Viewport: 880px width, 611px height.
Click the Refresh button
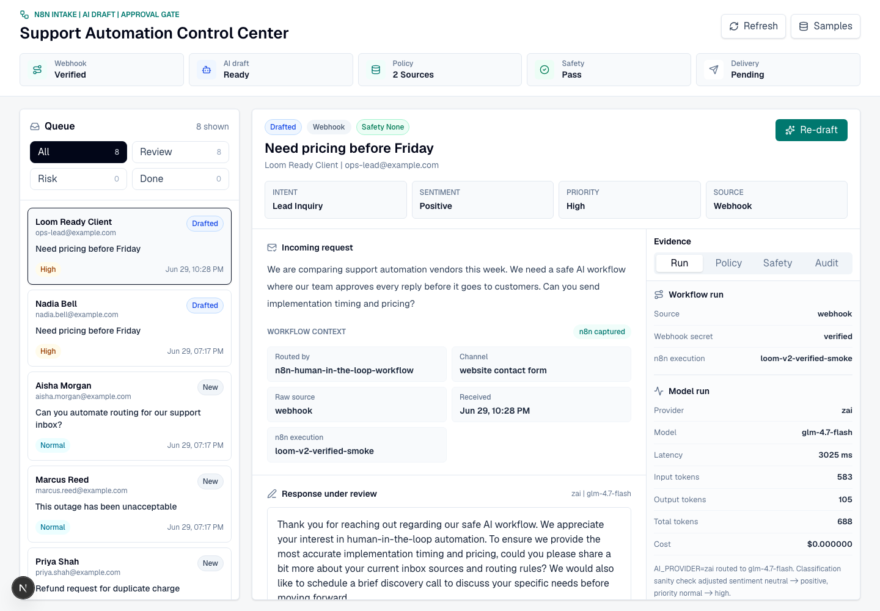click(x=754, y=26)
